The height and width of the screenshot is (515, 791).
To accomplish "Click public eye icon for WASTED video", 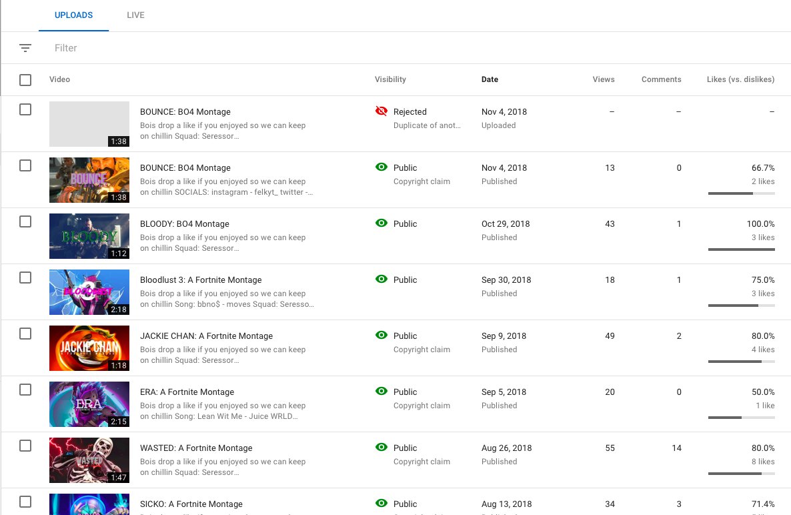I will [381, 447].
